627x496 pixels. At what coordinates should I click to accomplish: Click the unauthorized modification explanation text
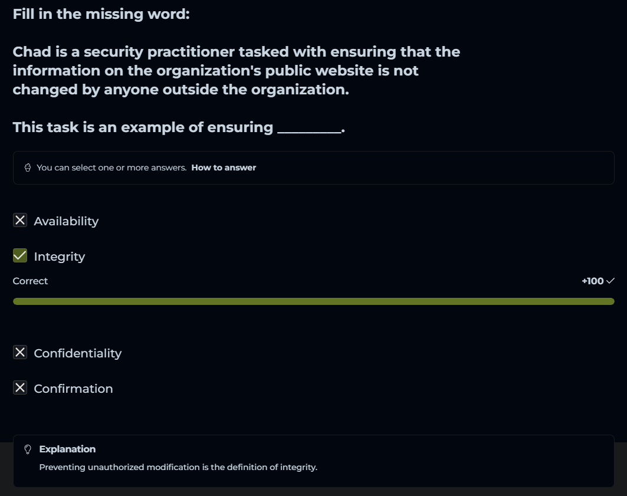(x=178, y=468)
